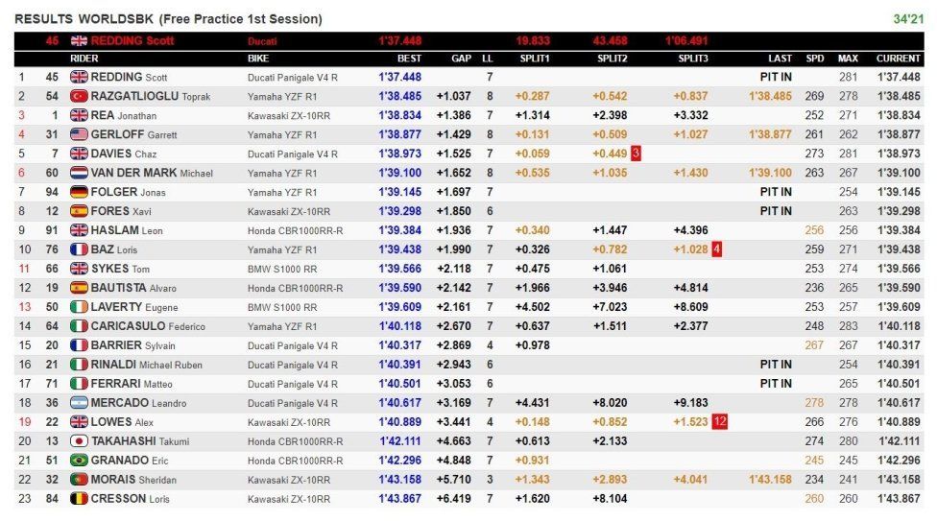Click the Italian flag next to CARICASULO Federico

click(79, 325)
